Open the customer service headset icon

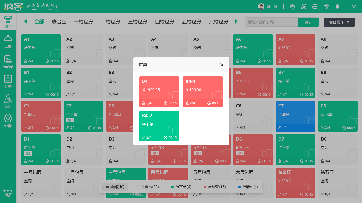[292, 7]
